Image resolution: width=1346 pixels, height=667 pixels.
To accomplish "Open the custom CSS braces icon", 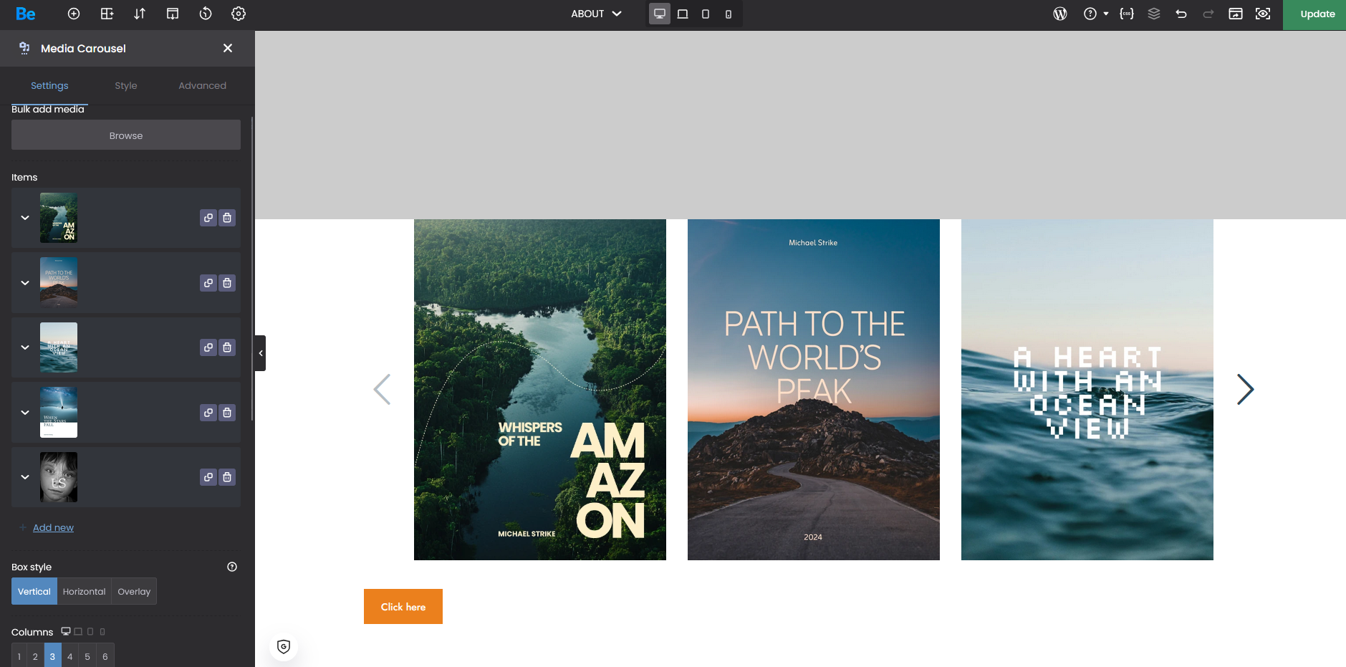I will [x=1127, y=14].
